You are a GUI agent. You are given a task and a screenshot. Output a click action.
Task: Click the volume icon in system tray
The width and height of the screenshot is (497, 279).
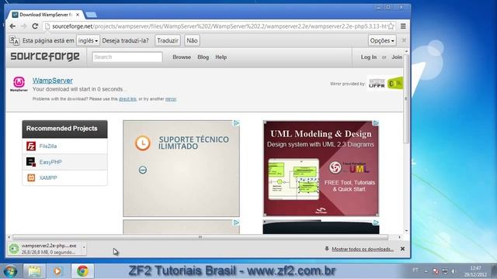click(454, 271)
